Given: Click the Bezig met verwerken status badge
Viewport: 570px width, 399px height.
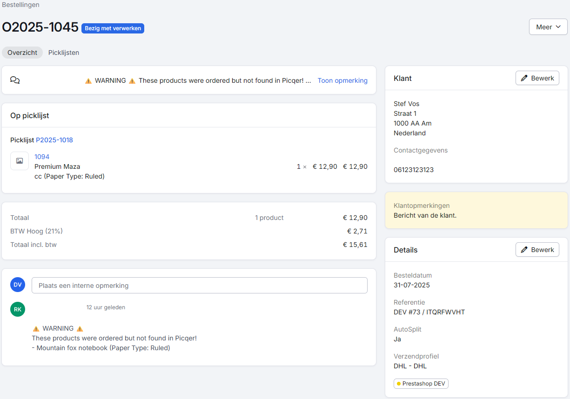Looking at the screenshot, I should (x=113, y=28).
